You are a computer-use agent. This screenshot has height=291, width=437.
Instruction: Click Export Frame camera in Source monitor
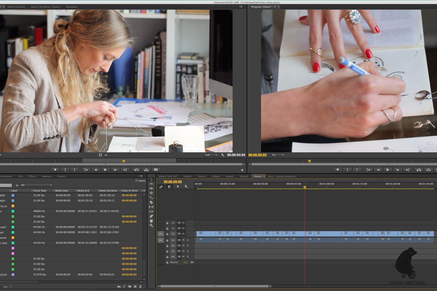click(155, 170)
